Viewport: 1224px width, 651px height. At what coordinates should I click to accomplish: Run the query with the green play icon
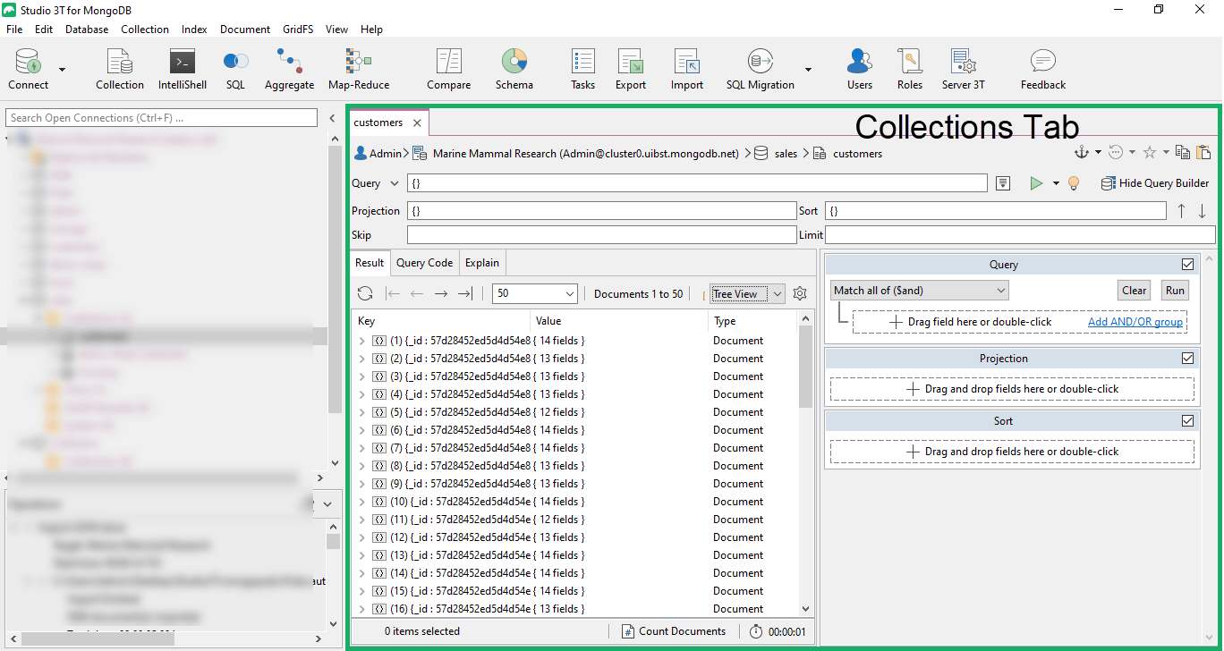coord(1036,183)
